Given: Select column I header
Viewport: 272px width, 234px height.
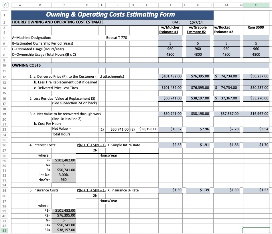Looking at the screenshot, I should coord(170,5).
